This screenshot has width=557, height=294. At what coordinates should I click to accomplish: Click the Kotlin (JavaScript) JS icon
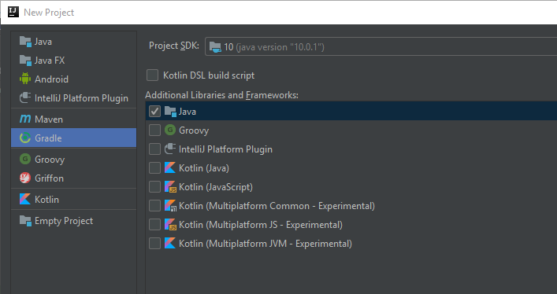170,186
